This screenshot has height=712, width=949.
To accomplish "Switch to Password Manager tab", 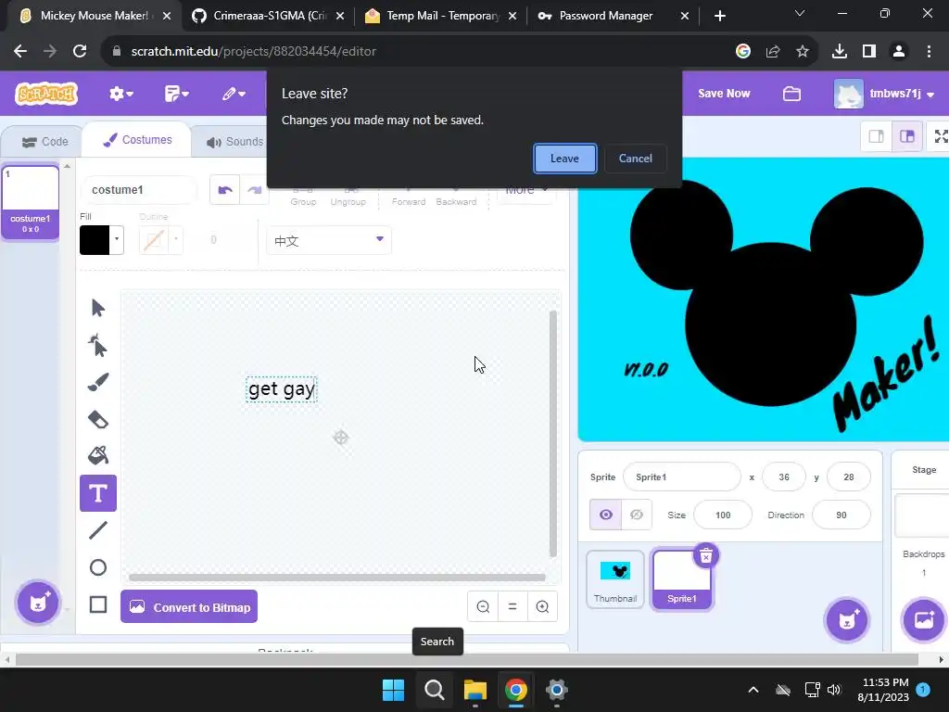I will 614,16.
